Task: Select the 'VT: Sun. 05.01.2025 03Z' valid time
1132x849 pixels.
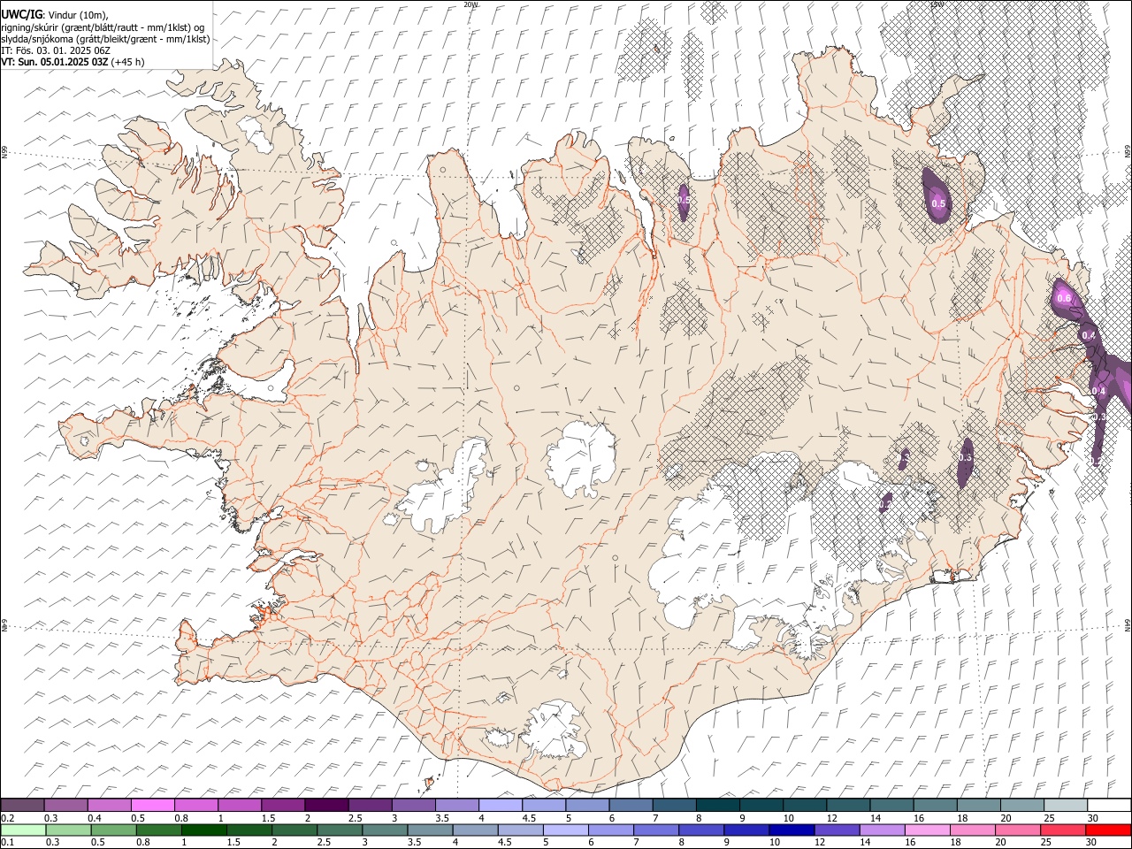Action: (x=55, y=62)
